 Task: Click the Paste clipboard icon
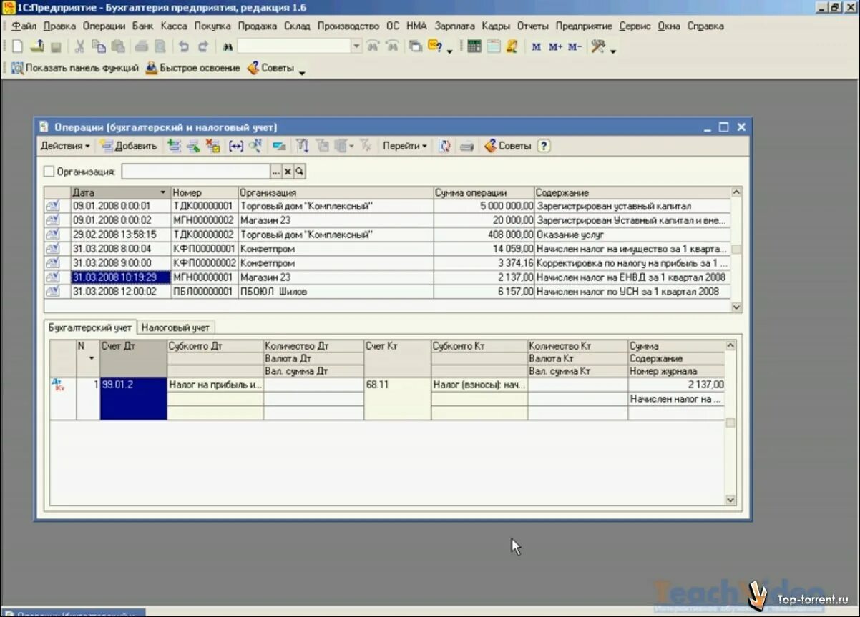117,46
